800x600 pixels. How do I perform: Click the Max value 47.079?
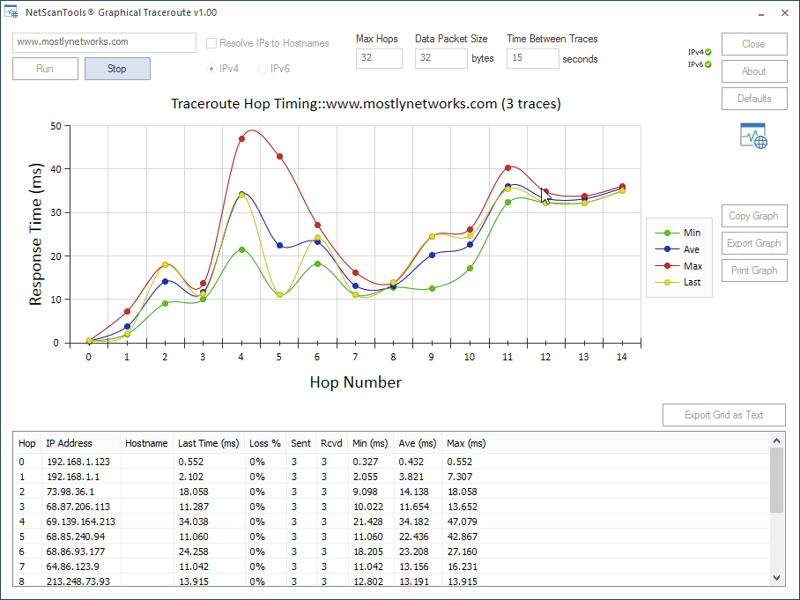[463, 522]
